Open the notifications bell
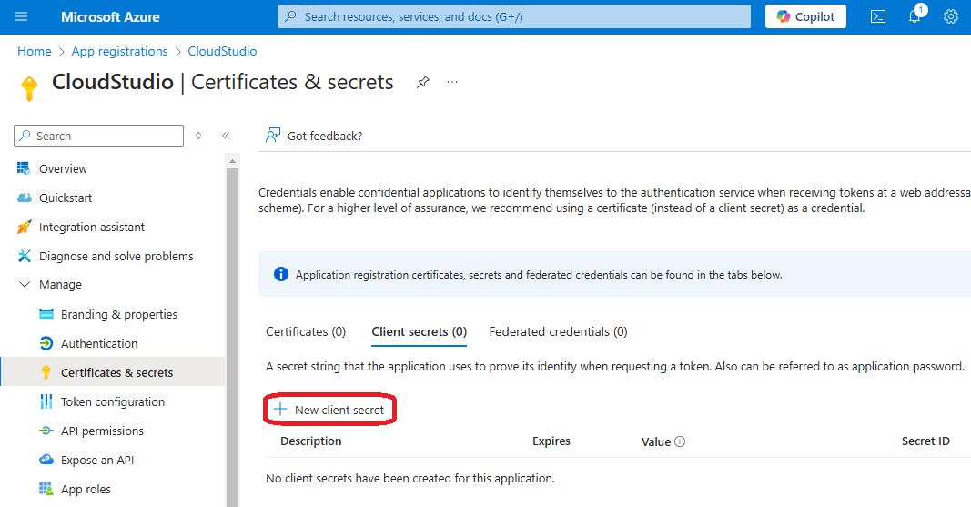 [x=915, y=16]
